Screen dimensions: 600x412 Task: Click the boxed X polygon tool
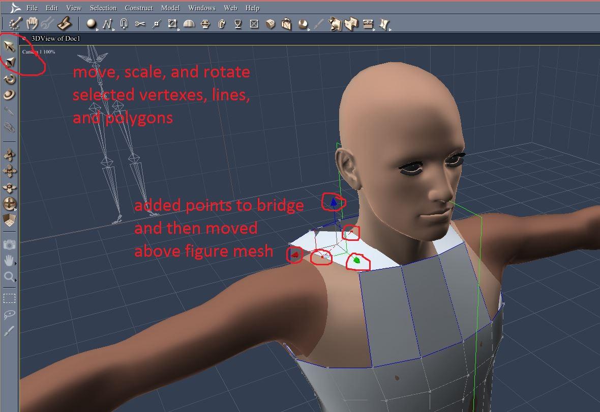[x=254, y=24]
